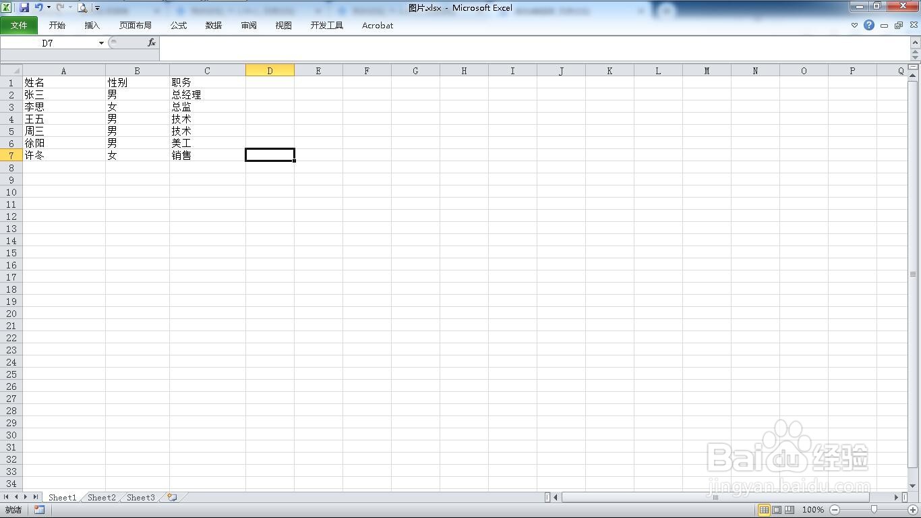Click the macro recording icon in the status bar
921x518 pixels.
(40, 510)
